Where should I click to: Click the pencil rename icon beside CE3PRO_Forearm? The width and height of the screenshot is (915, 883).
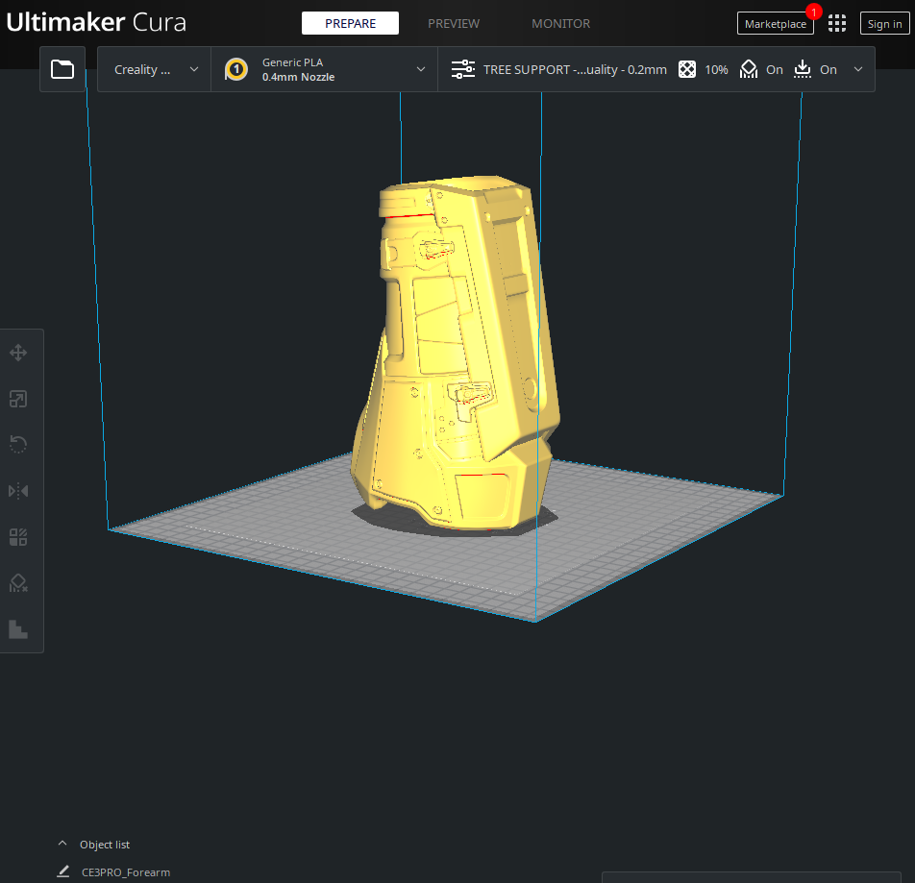(x=63, y=871)
